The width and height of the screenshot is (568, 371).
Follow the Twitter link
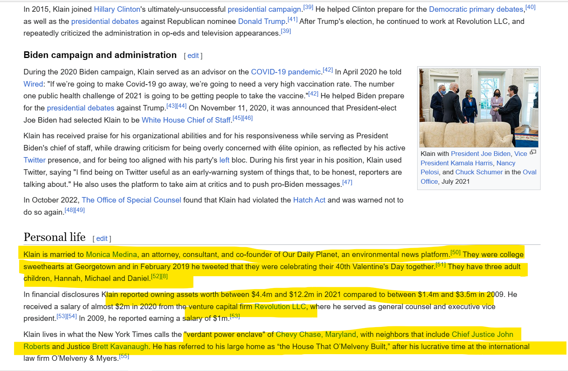pos(34,160)
